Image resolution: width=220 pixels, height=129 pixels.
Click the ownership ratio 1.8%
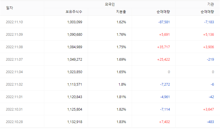pos(122,84)
